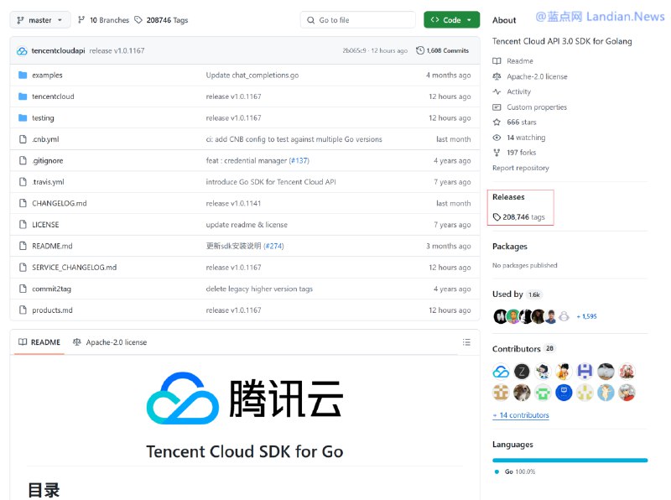671x500 pixels.
Task: Click the Go to file search field
Action: [x=357, y=19]
